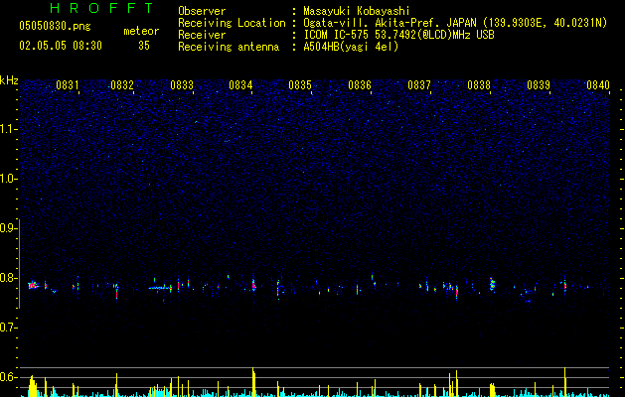
Task: Click the Receiving Location label
Action: 232,23
